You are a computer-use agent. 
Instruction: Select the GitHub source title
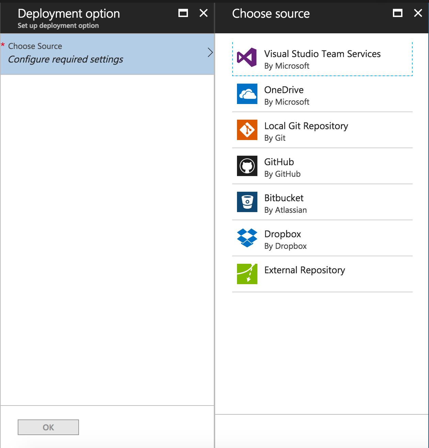coord(279,162)
